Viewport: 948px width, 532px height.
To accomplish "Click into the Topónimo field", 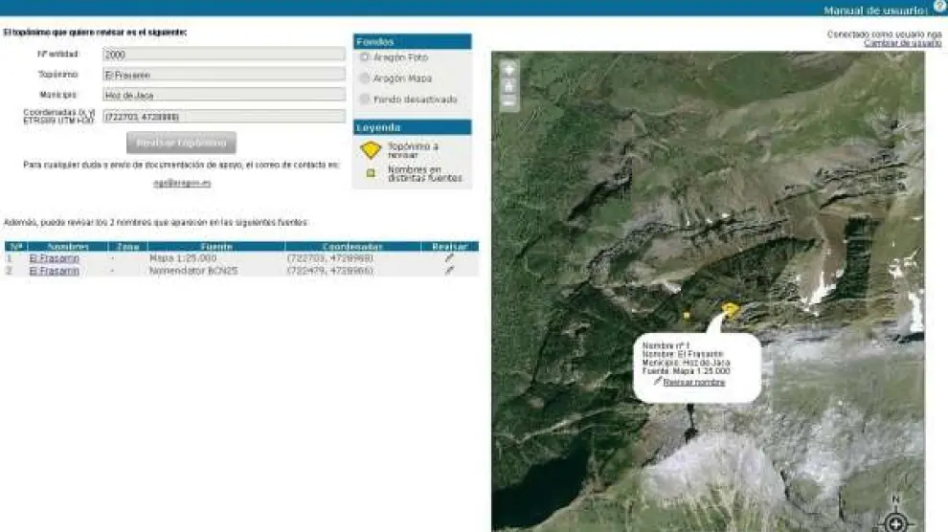I will pos(223,74).
